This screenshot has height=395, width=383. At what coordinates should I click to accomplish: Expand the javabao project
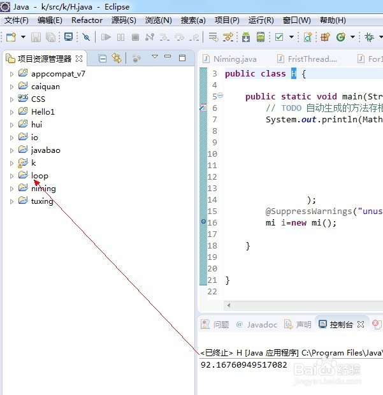(11, 150)
